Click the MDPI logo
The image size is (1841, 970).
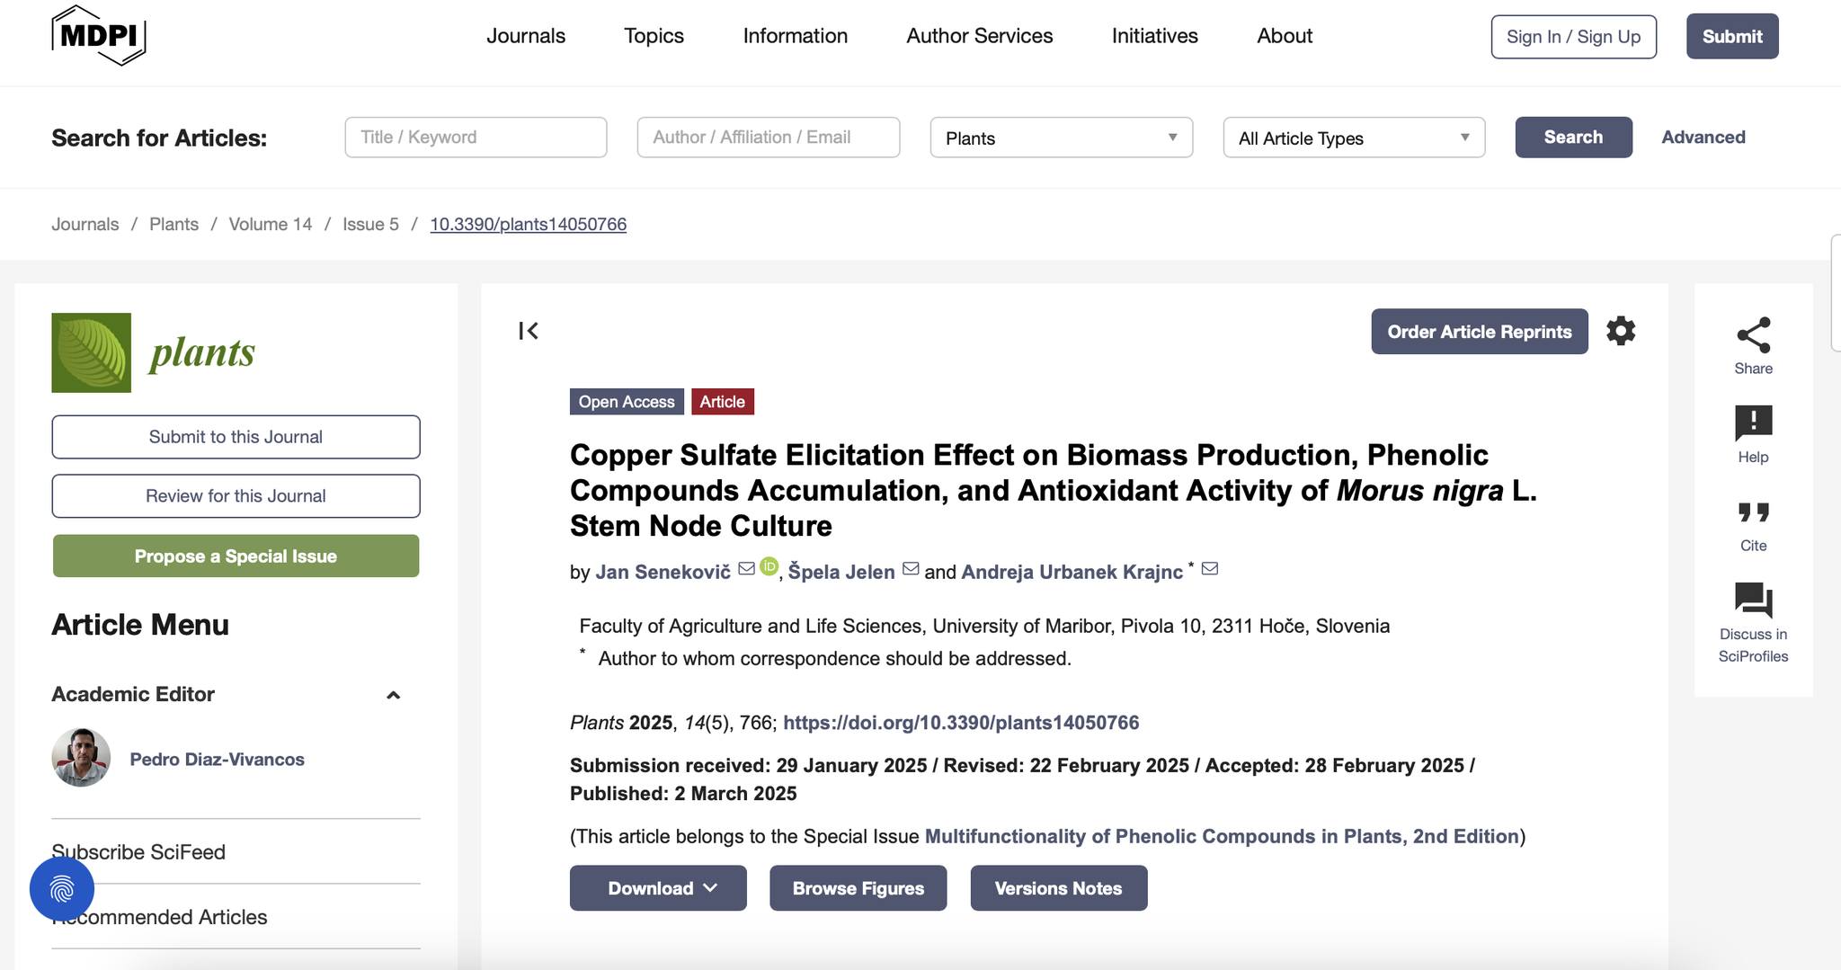tap(98, 35)
